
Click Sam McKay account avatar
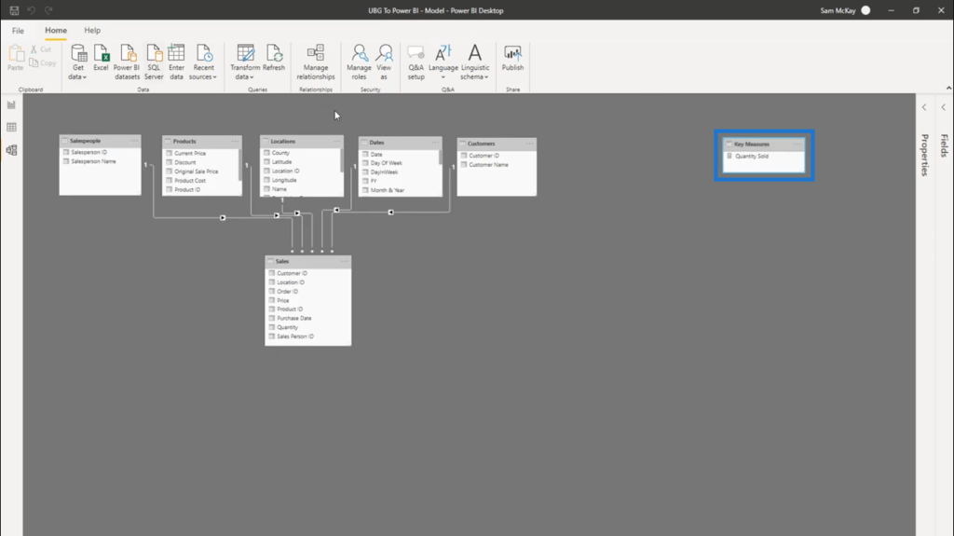(865, 10)
